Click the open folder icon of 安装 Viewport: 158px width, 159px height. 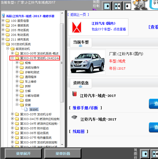coord(22,105)
